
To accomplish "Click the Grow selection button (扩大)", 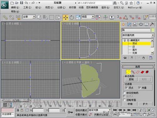I will click(145, 104).
